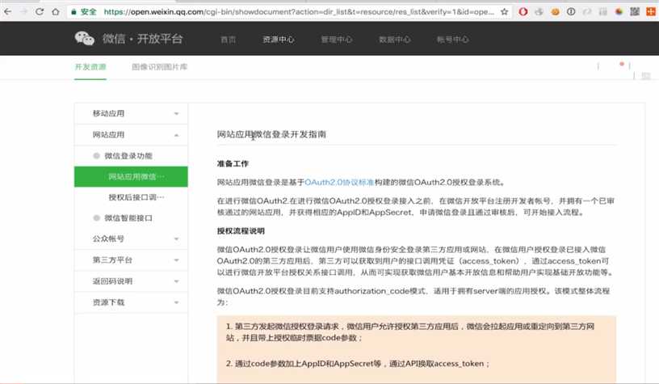Open 授权后接口调… in the sidebar
The width and height of the screenshot is (659, 384).
coord(136,197)
